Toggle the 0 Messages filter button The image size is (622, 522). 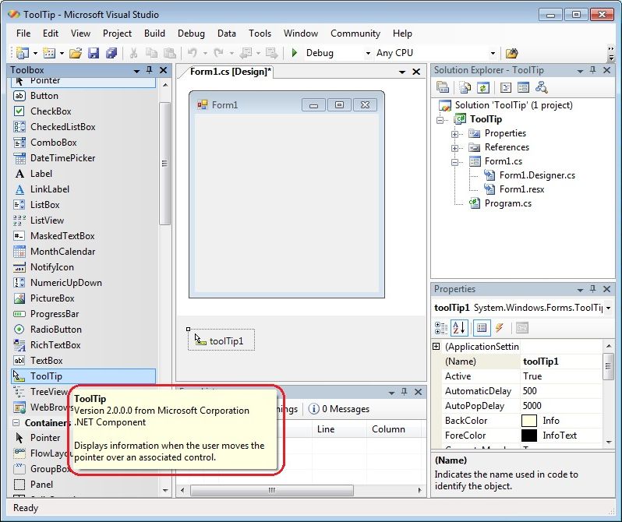(338, 408)
